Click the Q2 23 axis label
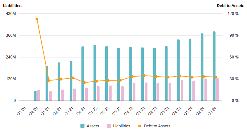This screenshot has width=247, height=132. point(152,111)
